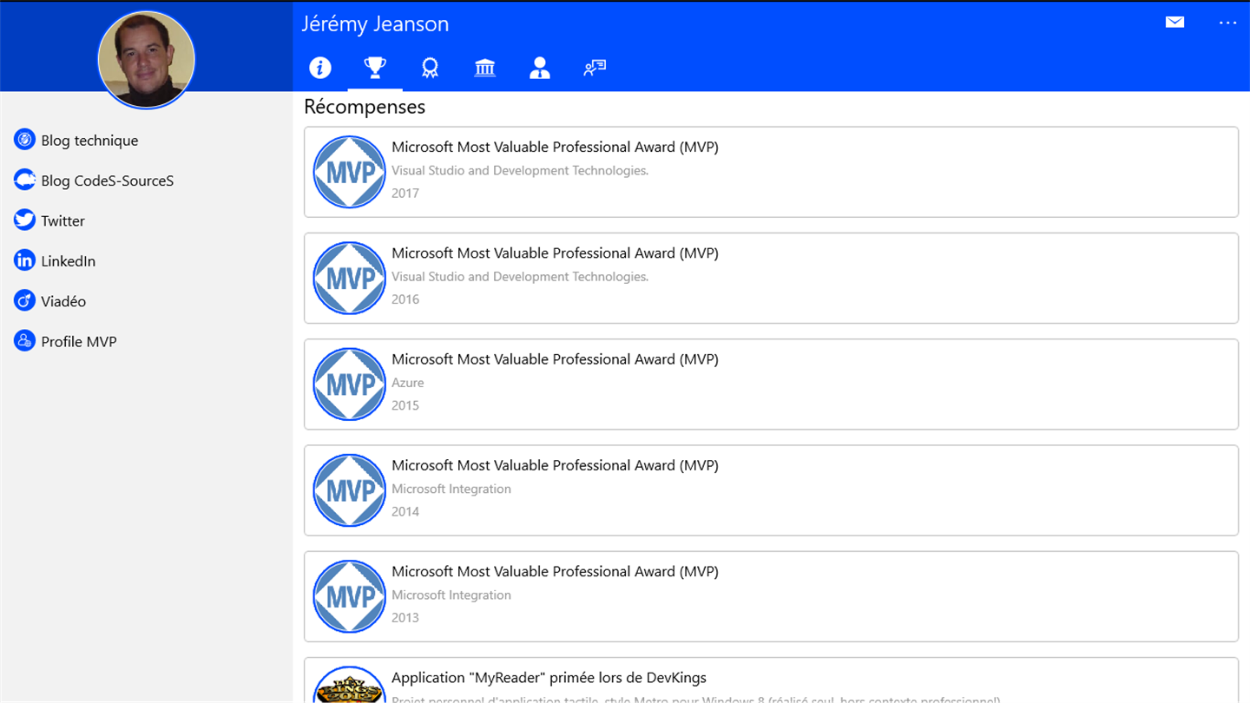Screen dimensions: 1250x703
Task: Click the LinkedIn icon in sidebar
Action: (24, 260)
